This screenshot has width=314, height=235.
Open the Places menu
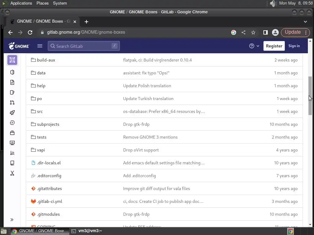point(42,3)
